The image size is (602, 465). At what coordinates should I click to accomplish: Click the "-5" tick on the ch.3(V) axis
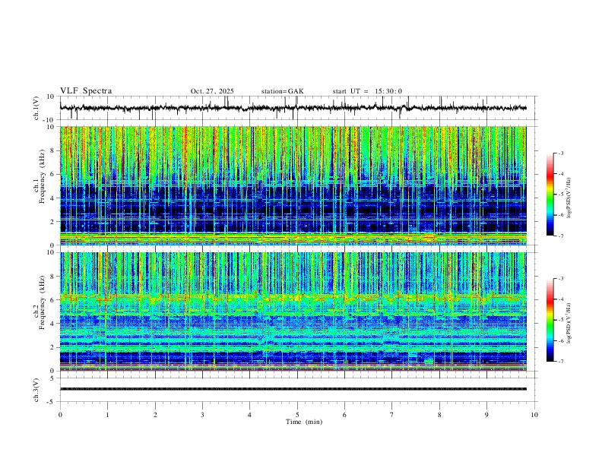[52, 402]
